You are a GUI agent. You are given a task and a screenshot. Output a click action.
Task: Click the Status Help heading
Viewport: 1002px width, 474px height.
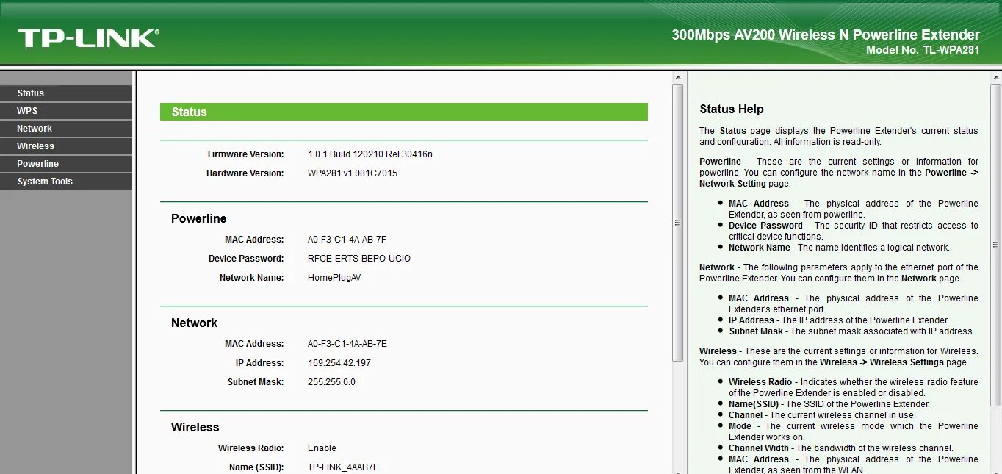click(x=732, y=109)
